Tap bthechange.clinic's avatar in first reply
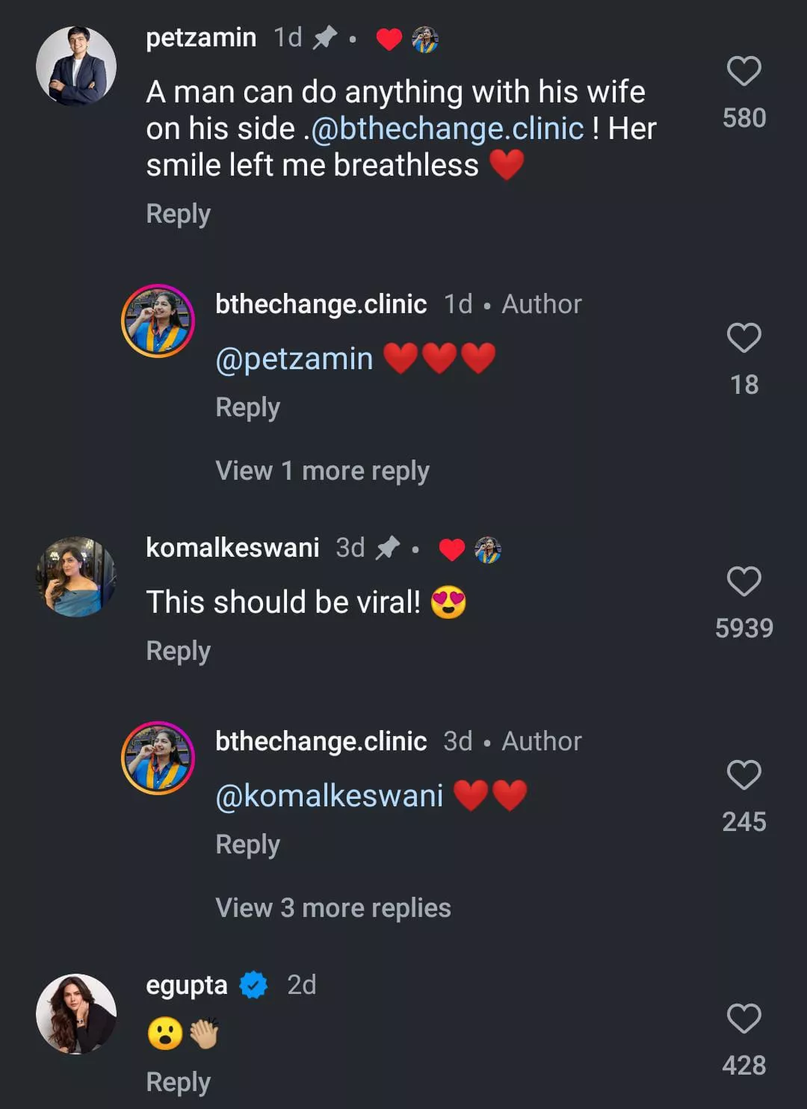807x1109 pixels. click(158, 321)
